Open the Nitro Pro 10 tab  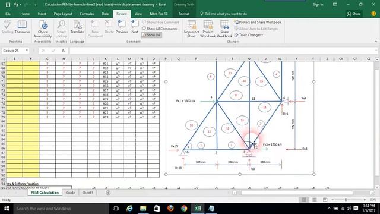(x=159, y=14)
